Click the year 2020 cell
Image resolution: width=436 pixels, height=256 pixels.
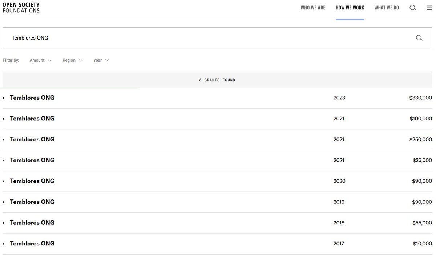[x=339, y=181]
